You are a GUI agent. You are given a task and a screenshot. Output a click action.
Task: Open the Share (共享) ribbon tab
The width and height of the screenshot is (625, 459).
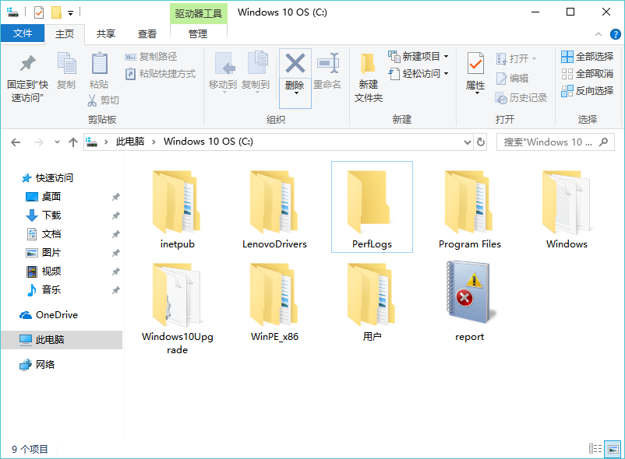point(105,34)
